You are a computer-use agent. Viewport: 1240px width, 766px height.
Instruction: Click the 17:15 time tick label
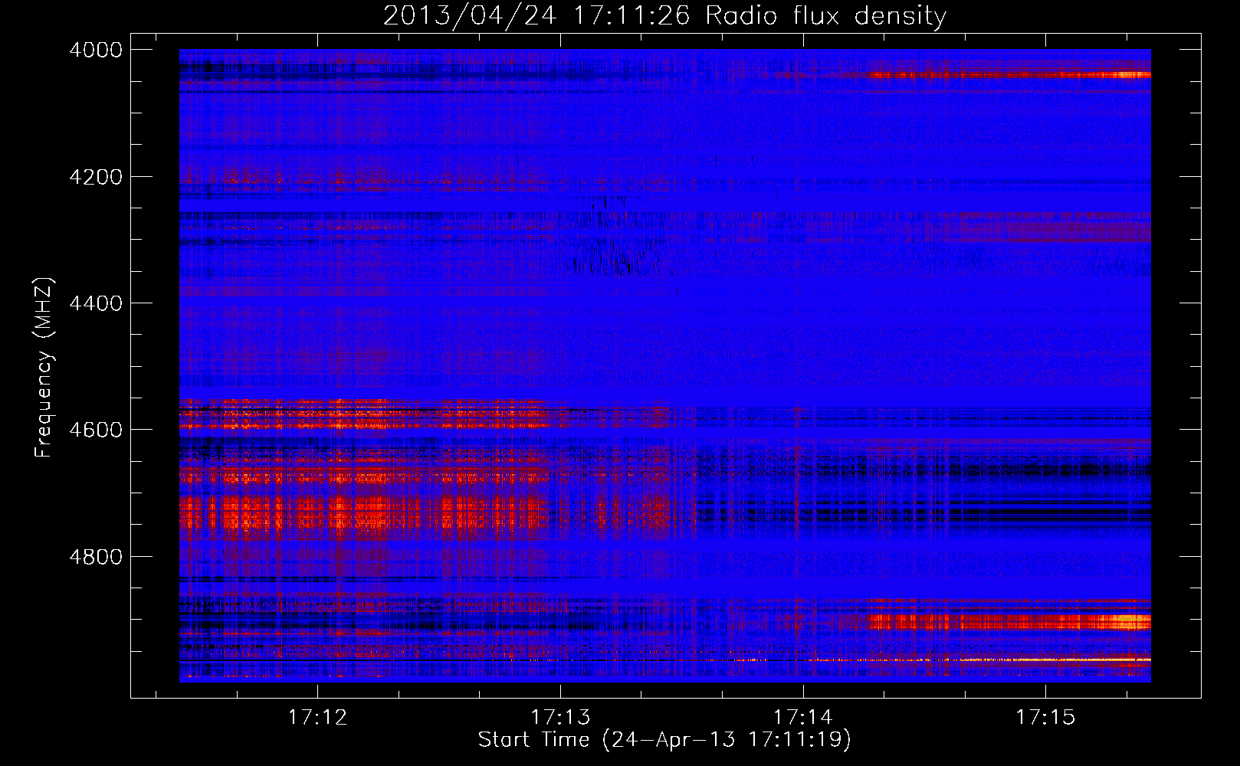[x=1045, y=718]
